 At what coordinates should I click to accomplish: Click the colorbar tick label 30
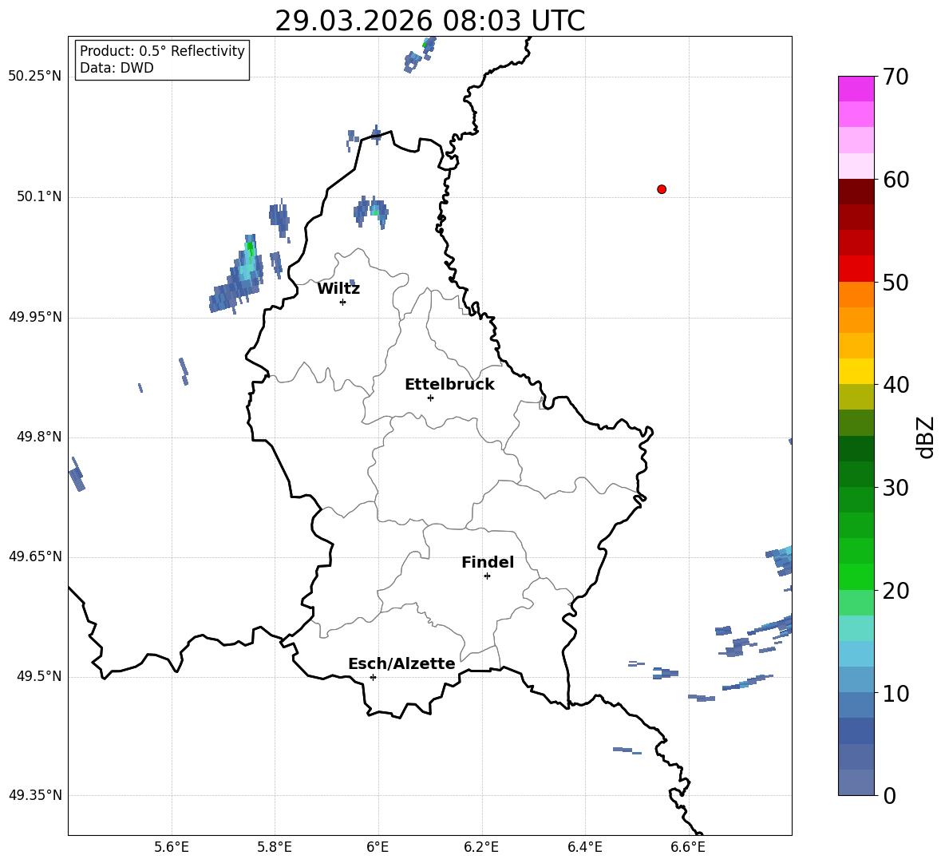click(x=896, y=488)
